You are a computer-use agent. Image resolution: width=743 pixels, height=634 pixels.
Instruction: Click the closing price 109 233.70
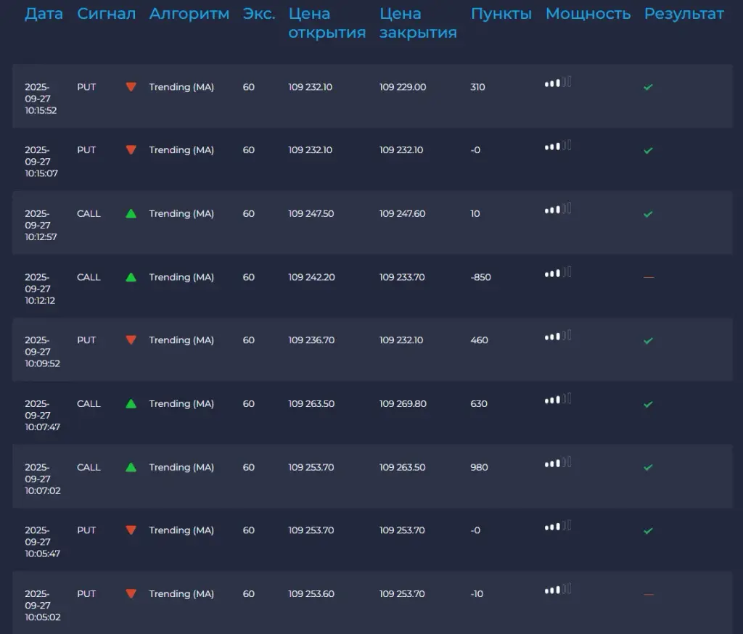(402, 277)
